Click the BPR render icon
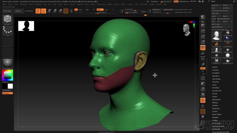This screenshot has height=133, width=237. (203, 17)
